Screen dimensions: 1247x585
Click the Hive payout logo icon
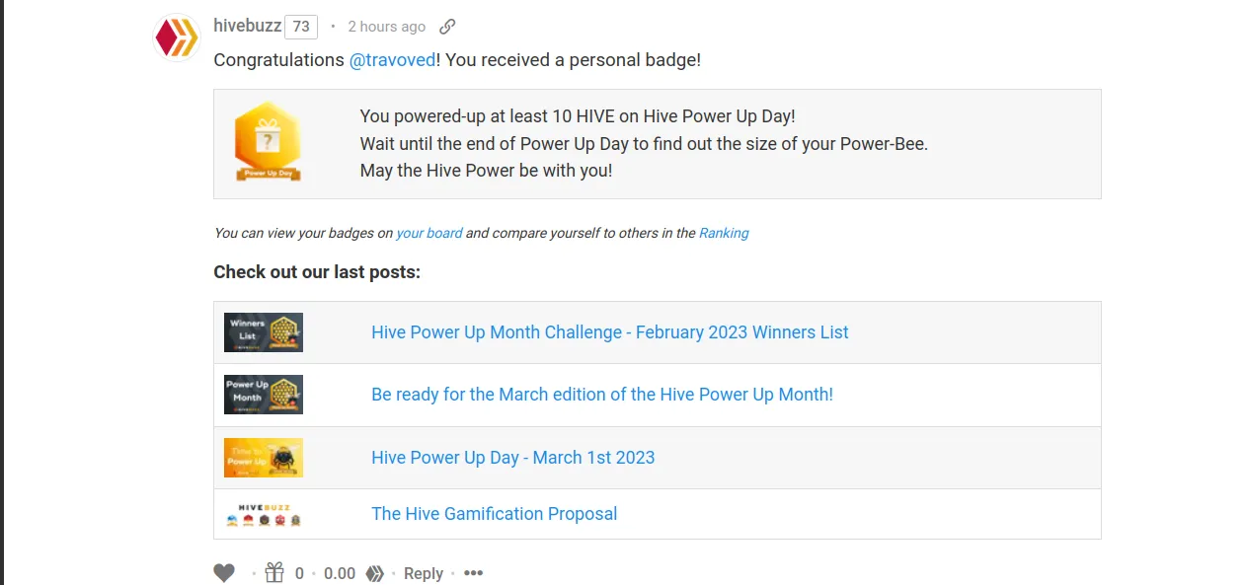click(x=374, y=573)
